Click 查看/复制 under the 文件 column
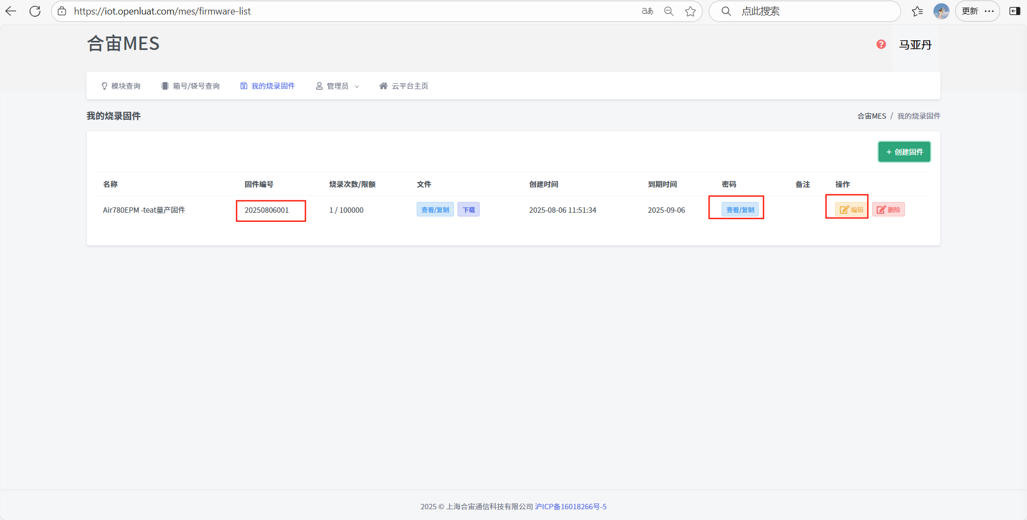 tap(435, 210)
